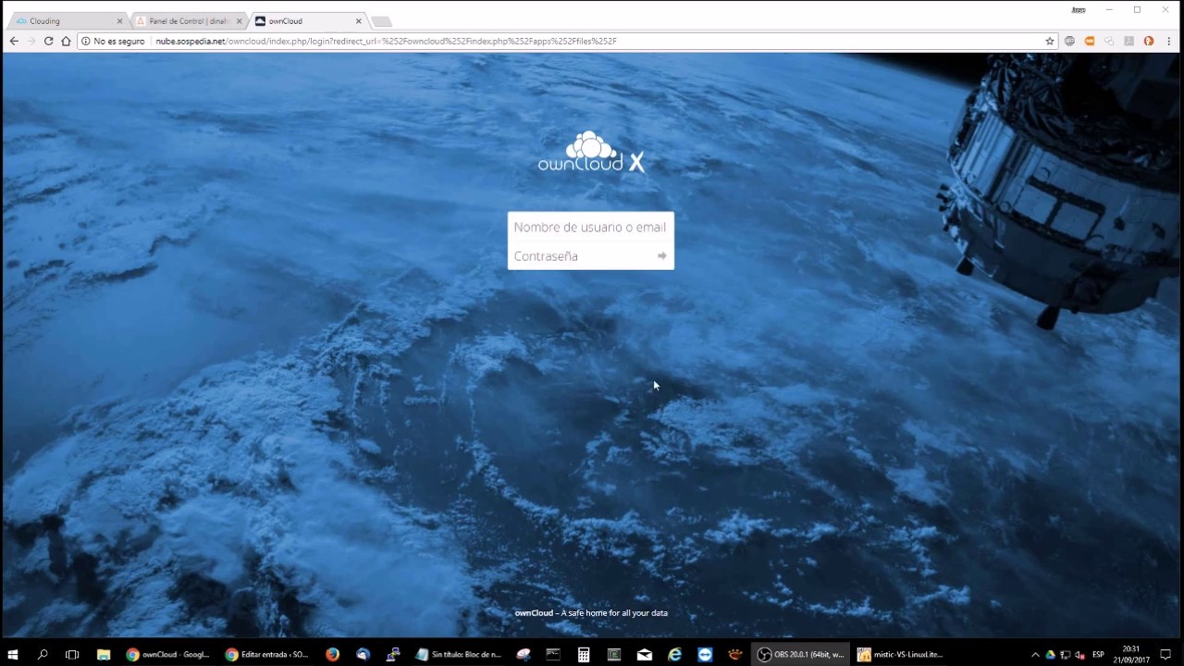The height and width of the screenshot is (666, 1184).
Task: Open Firefox from the taskbar
Action: click(x=332, y=654)
